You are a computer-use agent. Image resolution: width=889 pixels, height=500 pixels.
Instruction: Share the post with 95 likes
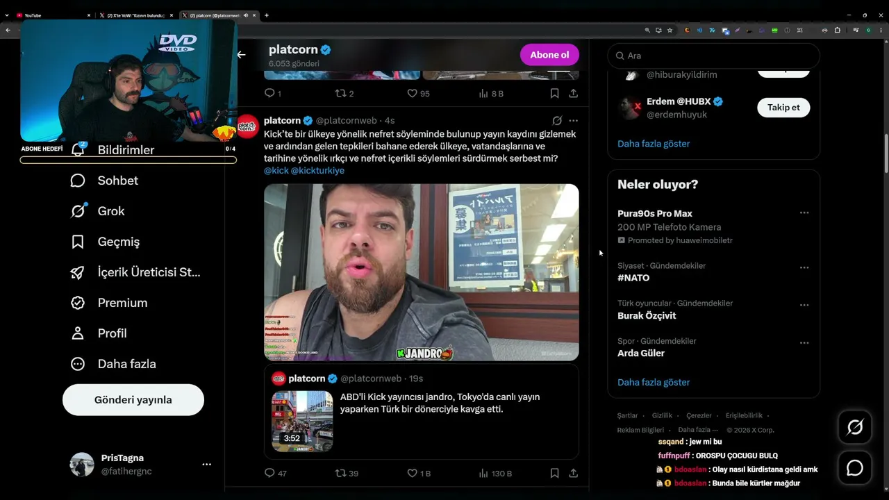pos(573,93)
